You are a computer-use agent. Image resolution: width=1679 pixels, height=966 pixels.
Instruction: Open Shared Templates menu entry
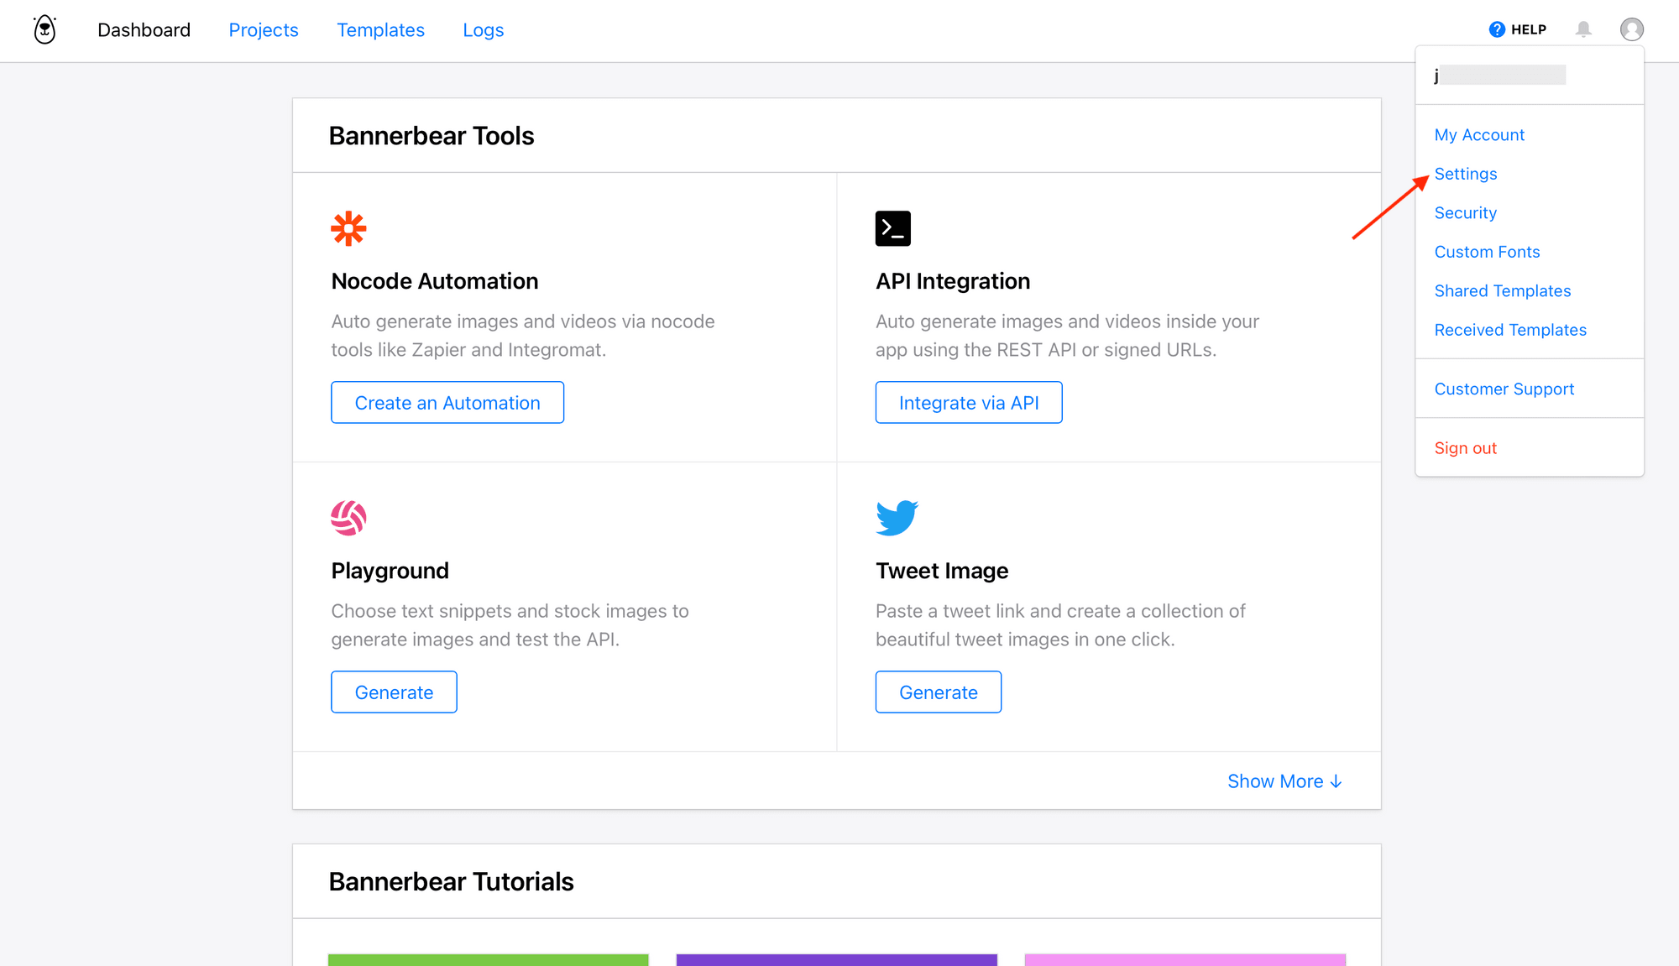1502,291
